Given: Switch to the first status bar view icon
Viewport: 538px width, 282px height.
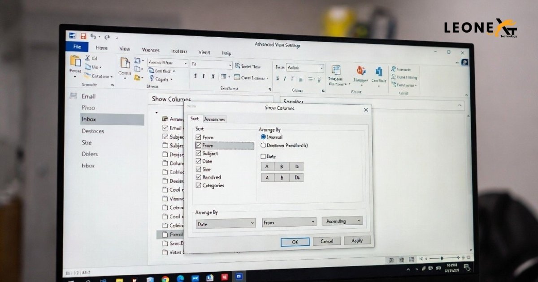Looking at the screenshot, I should [x=391, y=260].
